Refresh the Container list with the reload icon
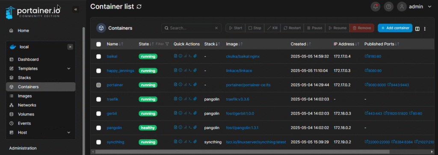Image resolution: width=438 pixels, height=155 pixels. 139,7
